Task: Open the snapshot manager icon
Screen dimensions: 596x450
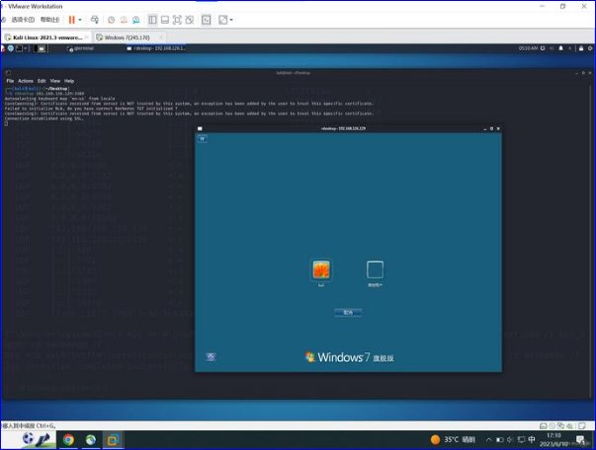Action: coord(135,19)
